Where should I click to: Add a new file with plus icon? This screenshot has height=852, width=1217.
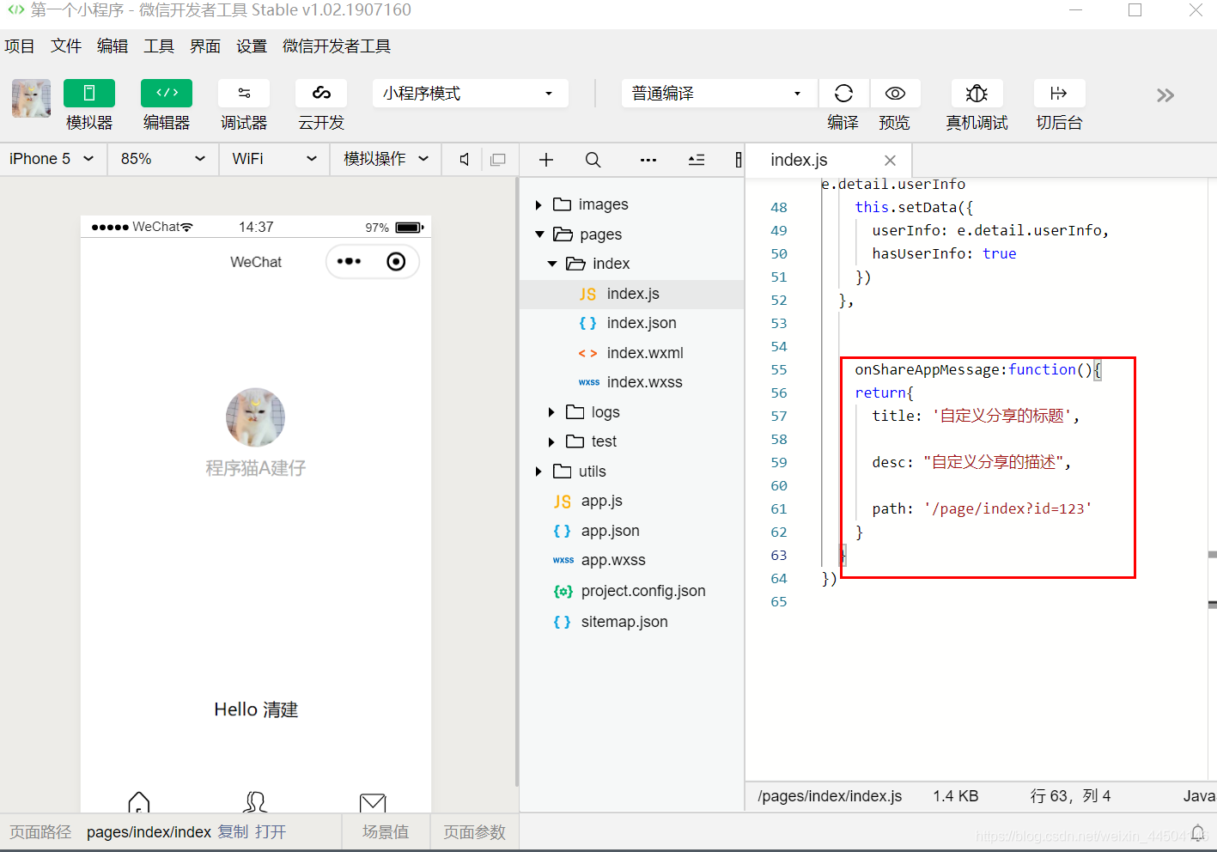[545, 160]
